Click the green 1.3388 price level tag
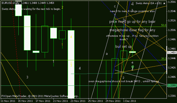Image resolution: width=177 pixels, height=103 pixels. pyautogui.click(x=172, y=85)
